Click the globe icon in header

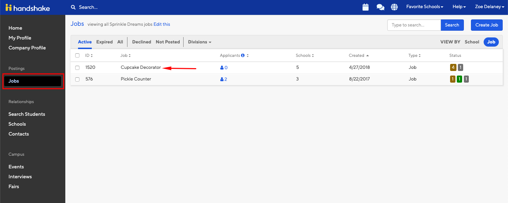click(x=394, y=7)
